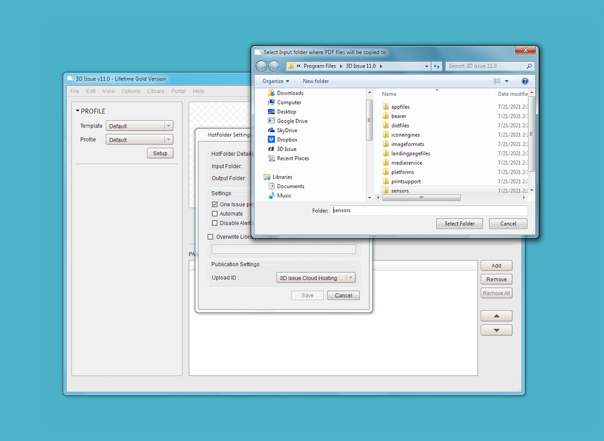Toggle the Overwrite Library checkbox
The image size is (604, 441).
click(x=210, y=236)
